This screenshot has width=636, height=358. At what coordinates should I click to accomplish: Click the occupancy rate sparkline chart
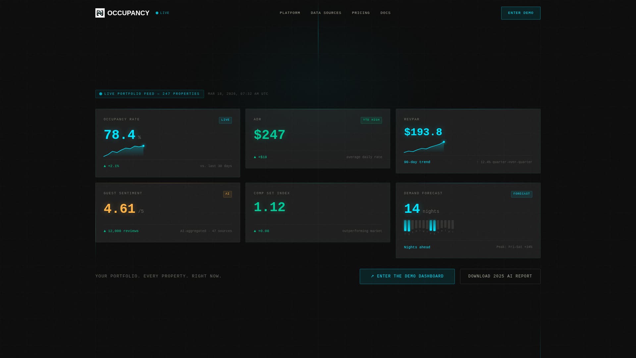coord(124,151)
